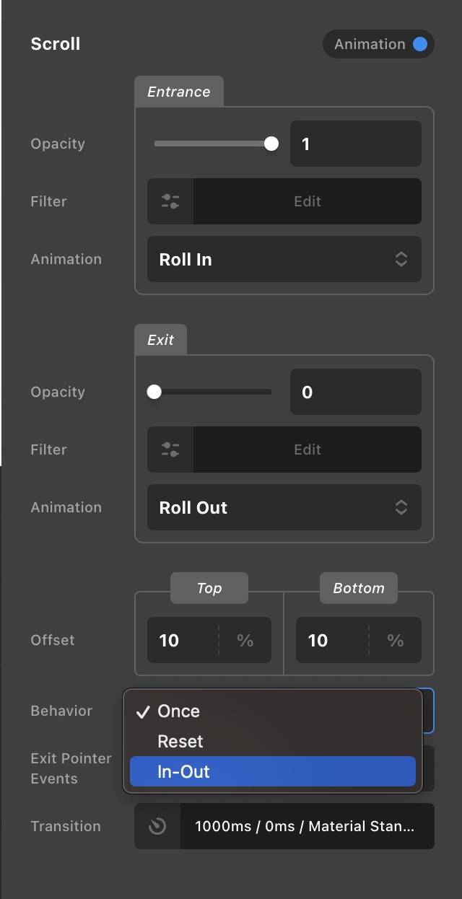Change the Top offset percent unit

tap(245, 640)
